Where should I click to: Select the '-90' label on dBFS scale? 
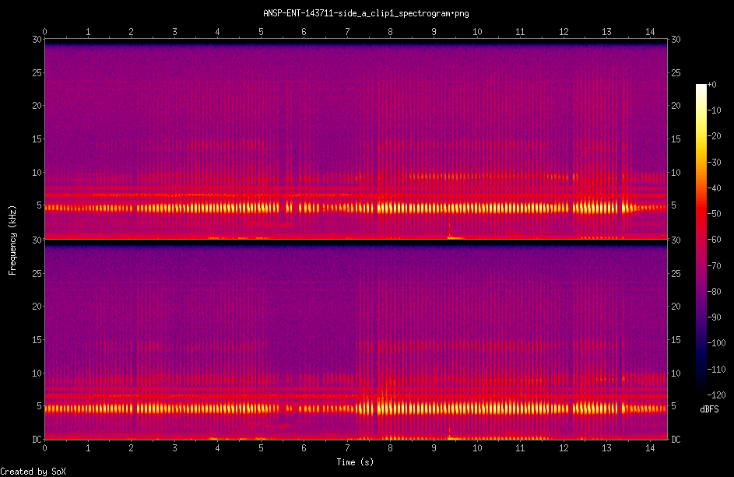(x=714, y=317)
